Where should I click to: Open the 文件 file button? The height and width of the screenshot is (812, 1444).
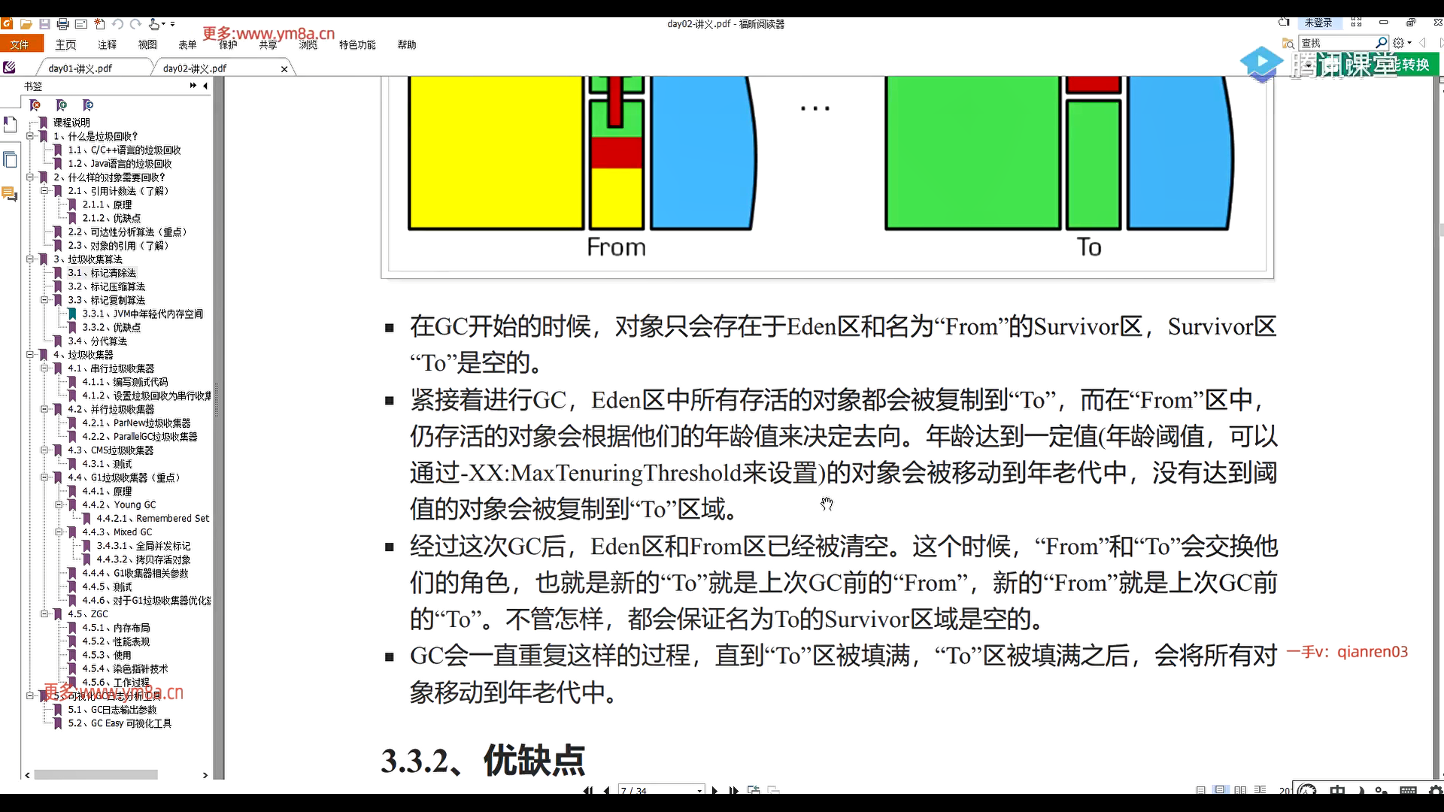[20, 45]
